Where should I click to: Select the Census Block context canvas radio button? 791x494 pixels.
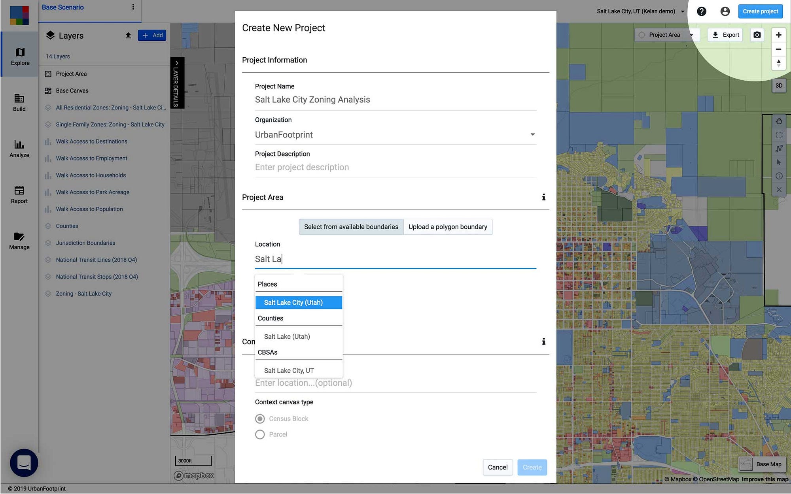tap(260, 419)
